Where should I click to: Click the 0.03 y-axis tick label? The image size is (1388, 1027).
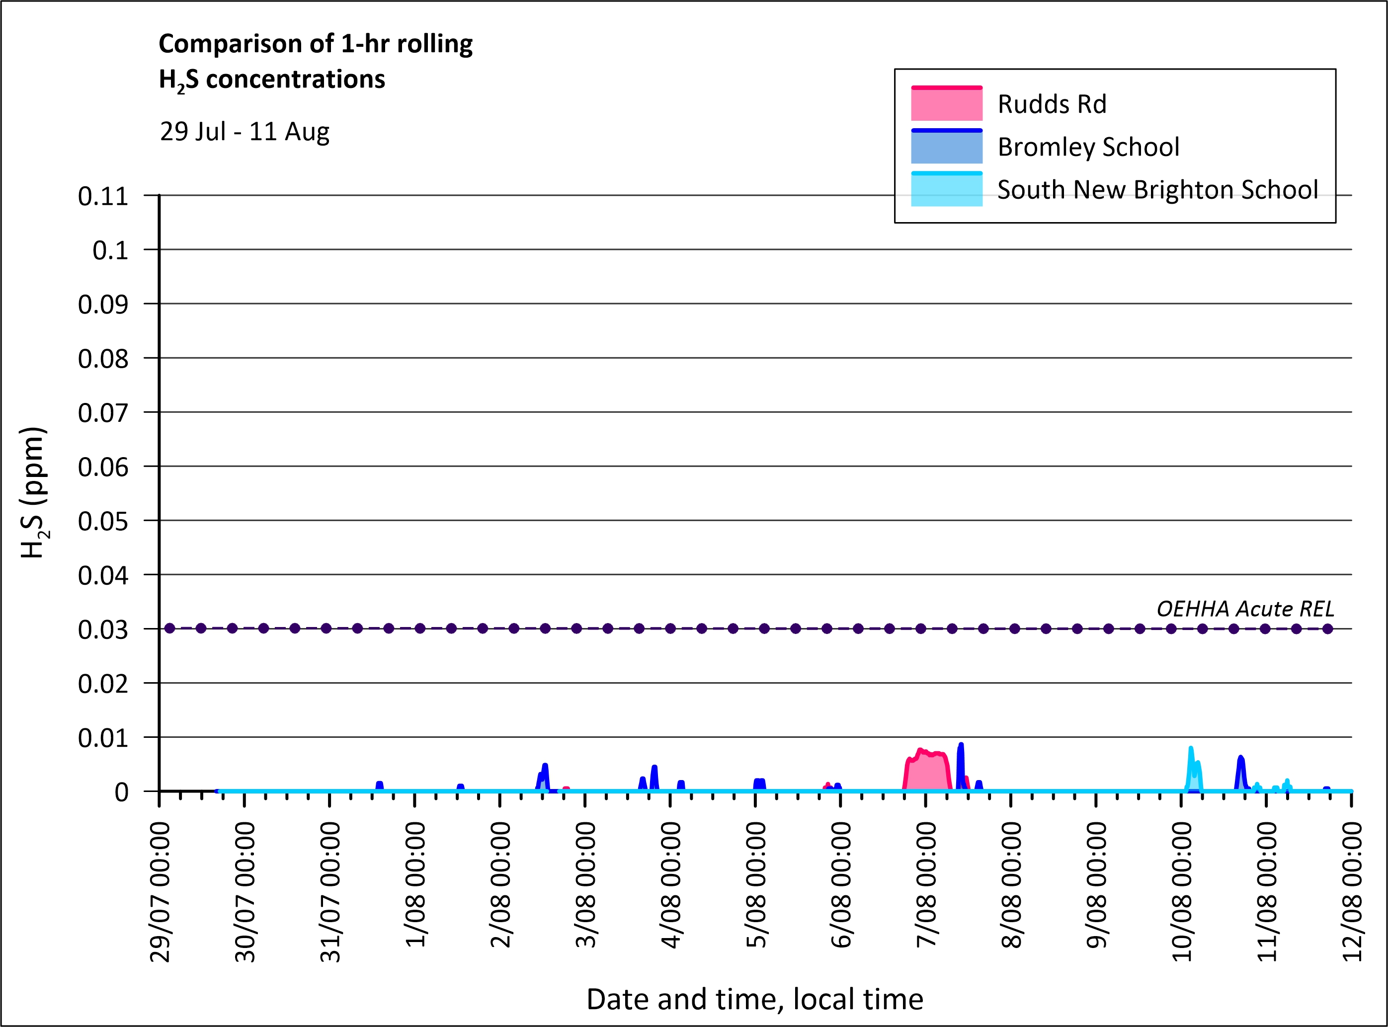(102, 630)
